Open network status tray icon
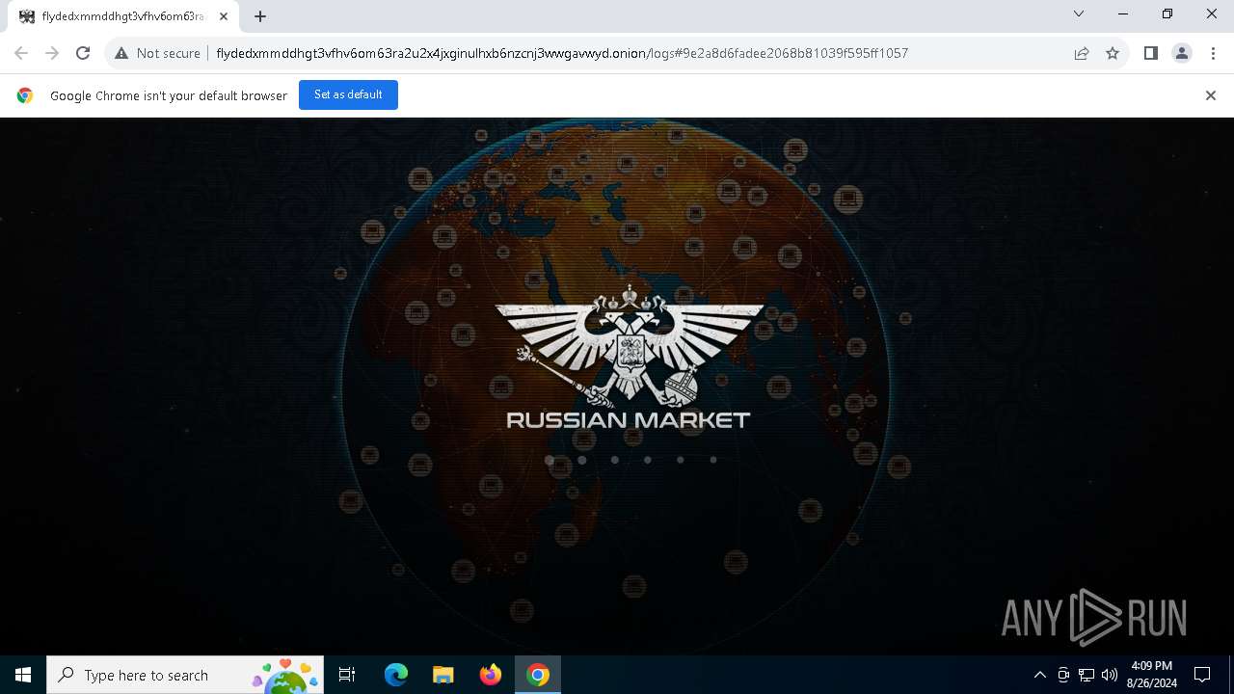 (1086, 675)
